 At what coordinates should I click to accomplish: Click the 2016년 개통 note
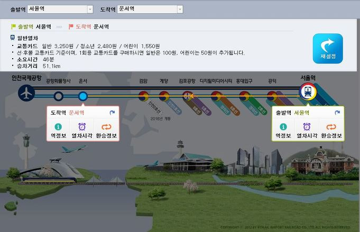[x=160, y=118]
